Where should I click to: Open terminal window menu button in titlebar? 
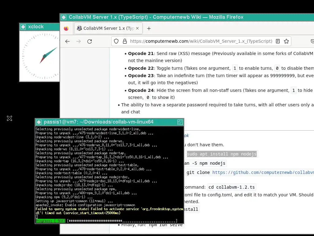(x=39, y=122)
